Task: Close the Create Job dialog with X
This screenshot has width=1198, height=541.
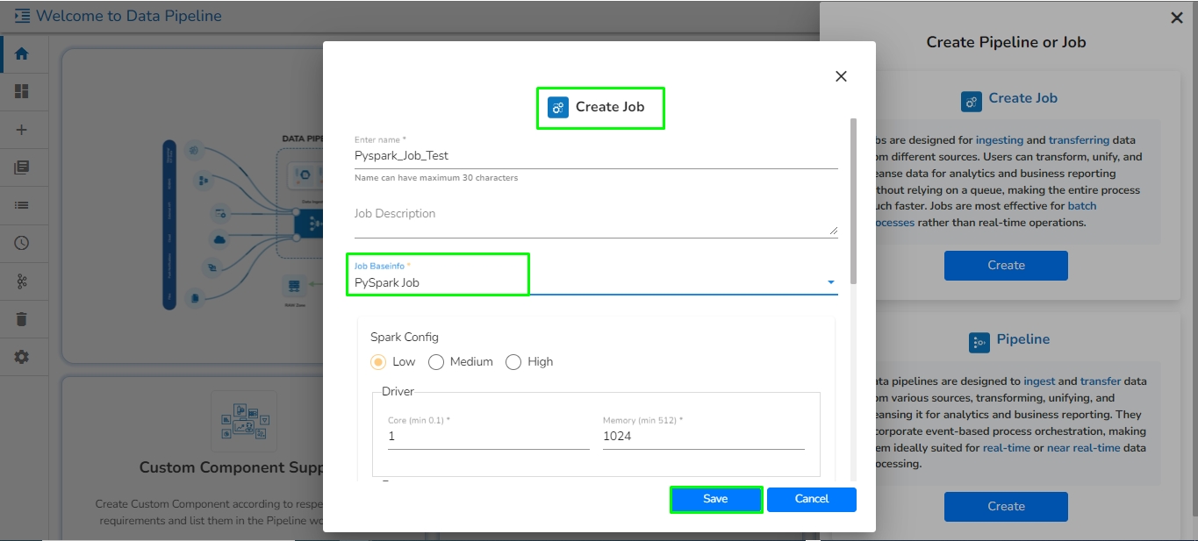Action: (841, 76)
